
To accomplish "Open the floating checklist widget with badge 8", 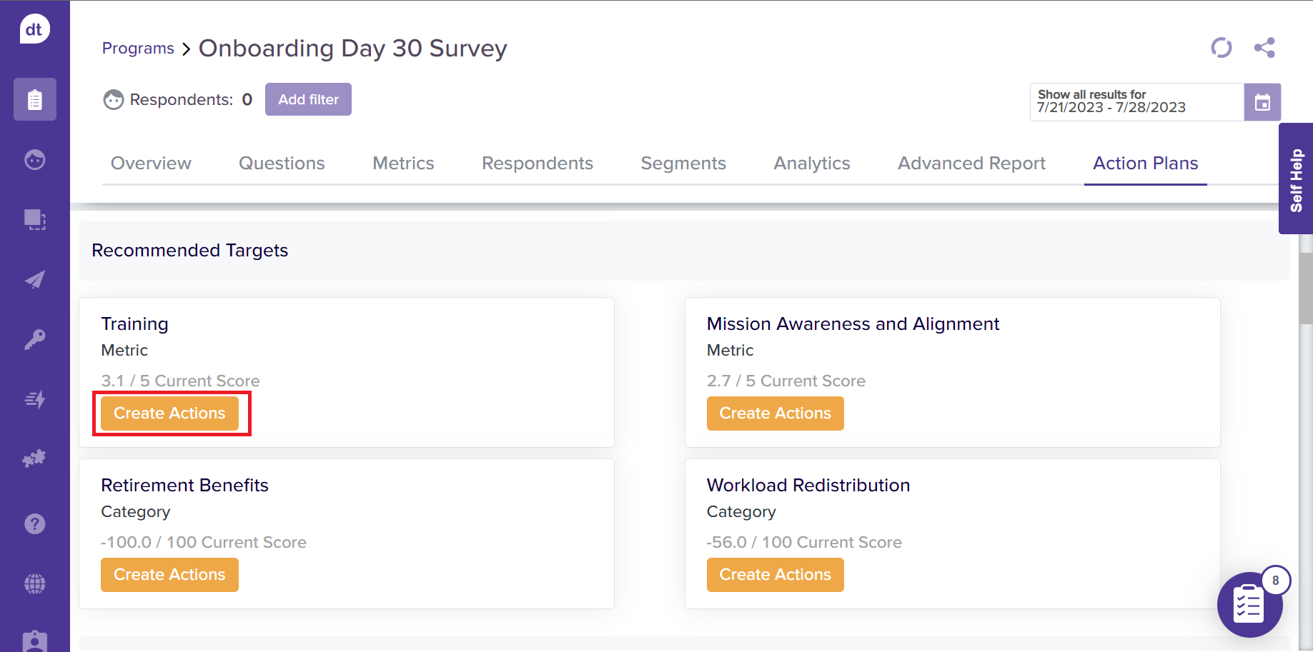I will tap(1249, 605).
